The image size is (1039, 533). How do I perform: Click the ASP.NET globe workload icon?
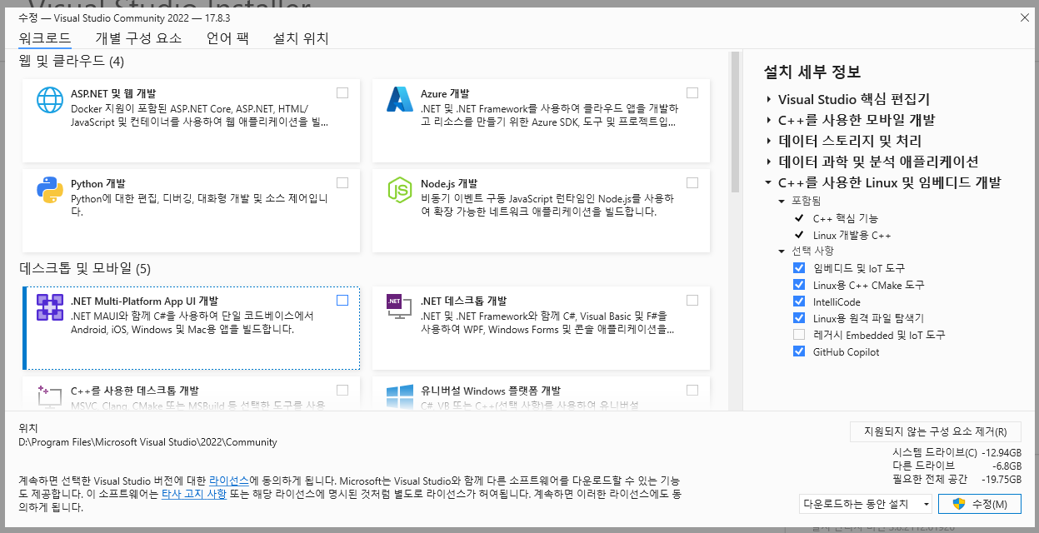click(50, 100)
